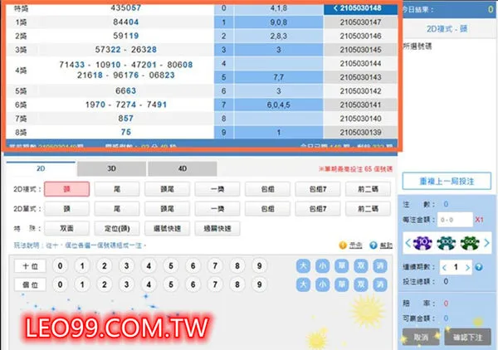This screenshot has height=350, width=498.
Task: Toggle number 0 in the 十位 row
Action: (x=60, y=266)
